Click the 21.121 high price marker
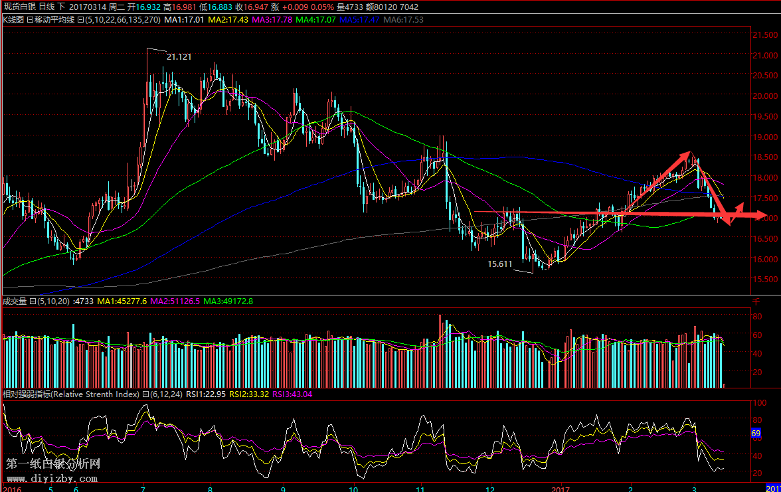The height and width of the screenshot is (492, 781). pos(179,57)
